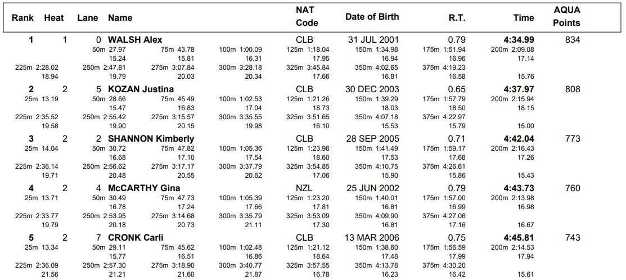This screenshot has height=280, width=626.
Task: Select the AQUA points value 834
Action: click(x=573, y=40)
